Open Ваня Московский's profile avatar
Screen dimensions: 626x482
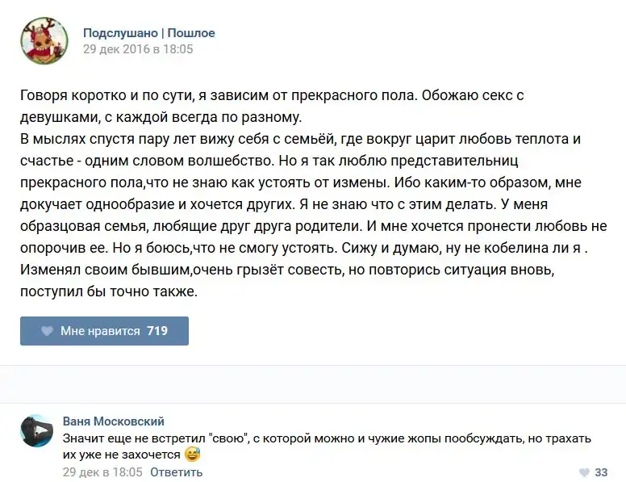[37, 432]
